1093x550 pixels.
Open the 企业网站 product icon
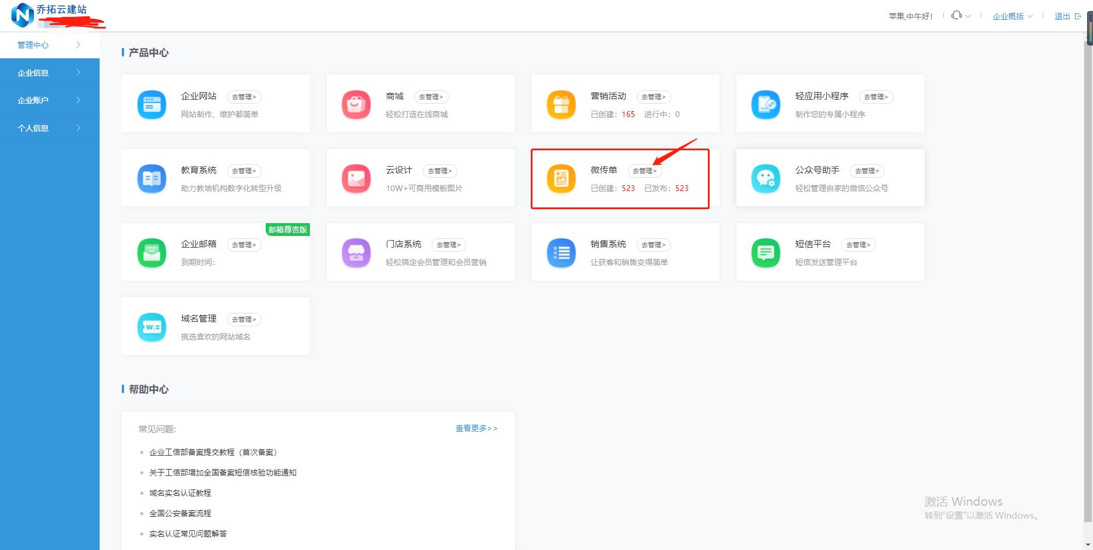point(151,105)
